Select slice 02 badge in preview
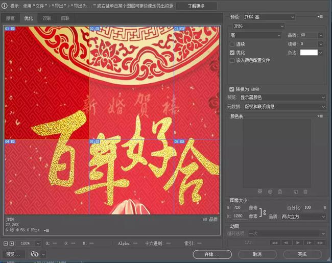332x263 pixels. [x=94, y=29]
